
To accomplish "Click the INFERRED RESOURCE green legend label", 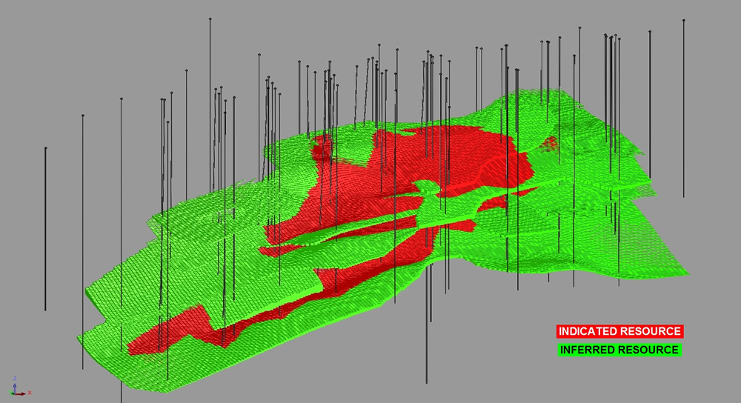I will pyautogui.click(x=619, y=350).
